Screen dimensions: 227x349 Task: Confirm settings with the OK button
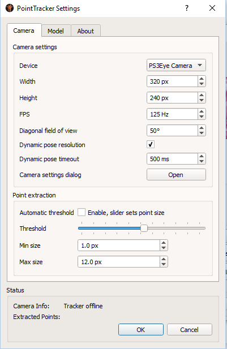[141, 330]
